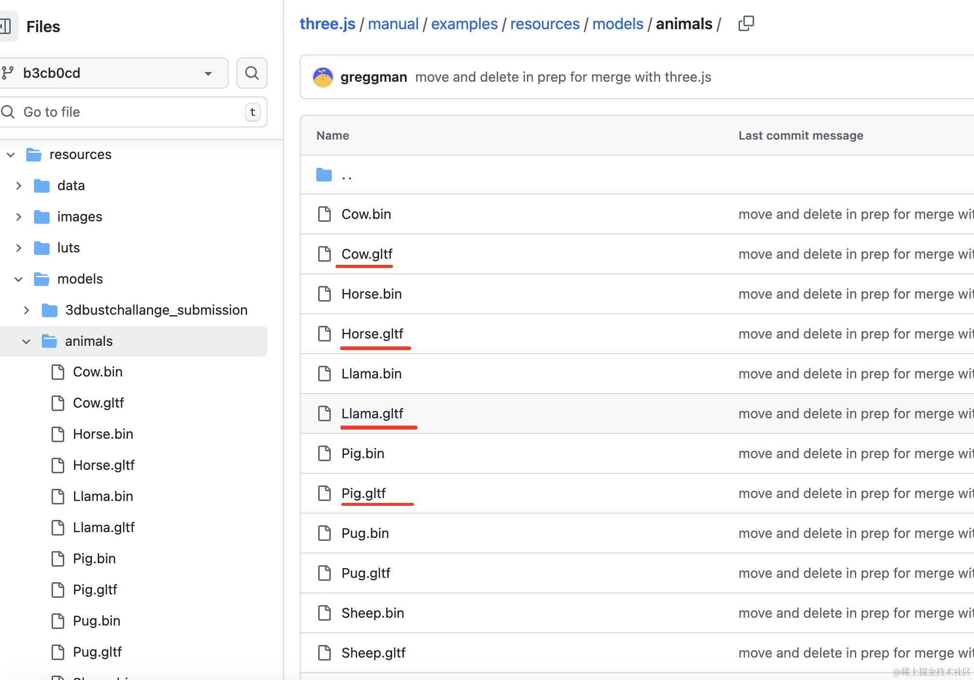Open models breadcrumb link
This screenshot has height=680, width=974.
coord(617,23)
